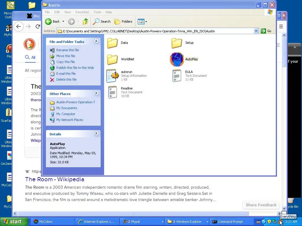Click the Safely Remove Hardware tray icon
The image size is (302, 226).
pyautogui.click(x=275, y=222)
